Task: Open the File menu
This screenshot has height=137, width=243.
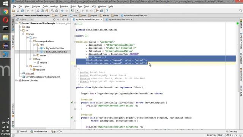Action: point(14,6)
